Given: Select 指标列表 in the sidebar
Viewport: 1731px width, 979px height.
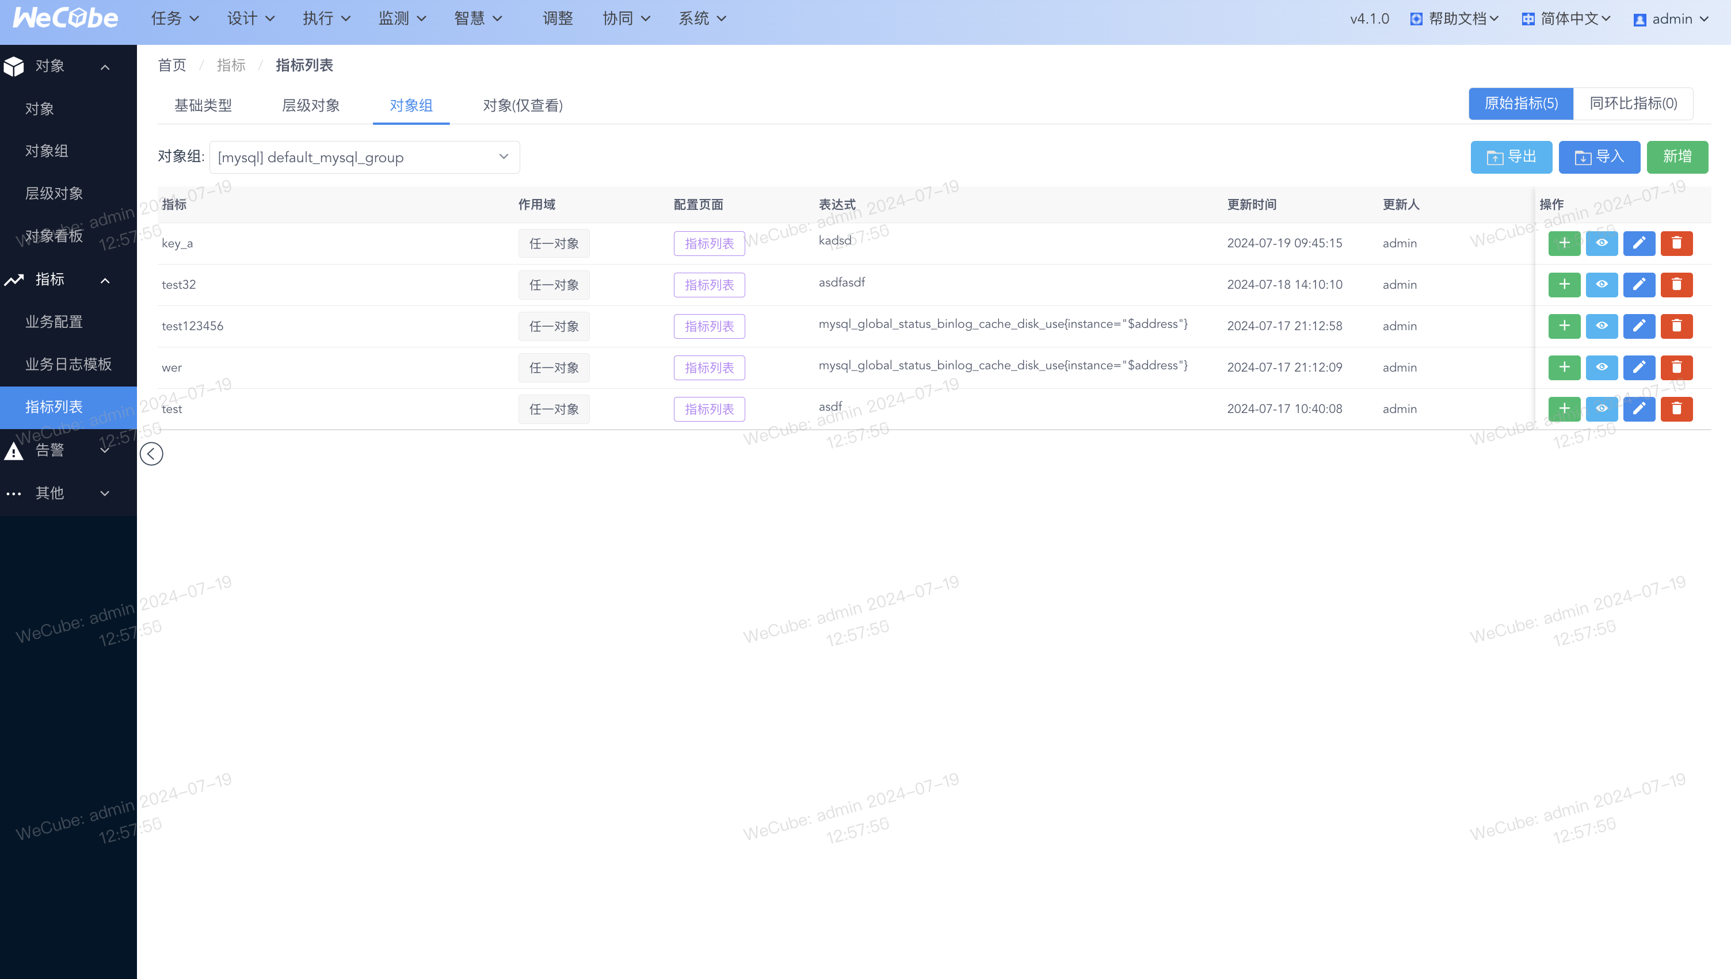Looking at the screenshot, I should coord(68,407).
